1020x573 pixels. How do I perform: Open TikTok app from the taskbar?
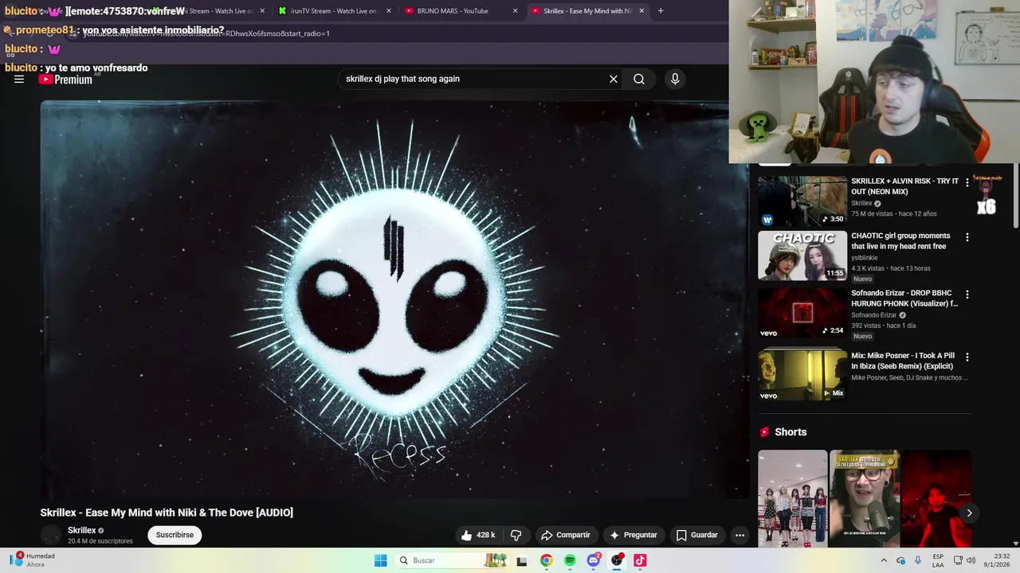click(640, 560)
